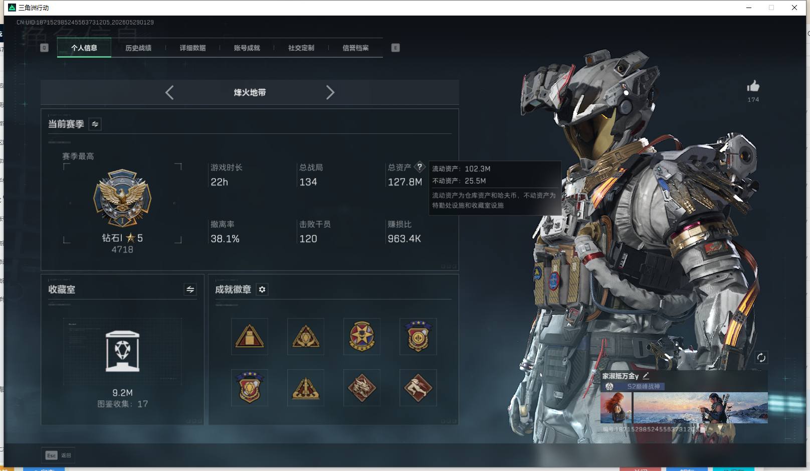Select the triangle badge with hands holding gem

pyautogui.click(x=306, y=337)
